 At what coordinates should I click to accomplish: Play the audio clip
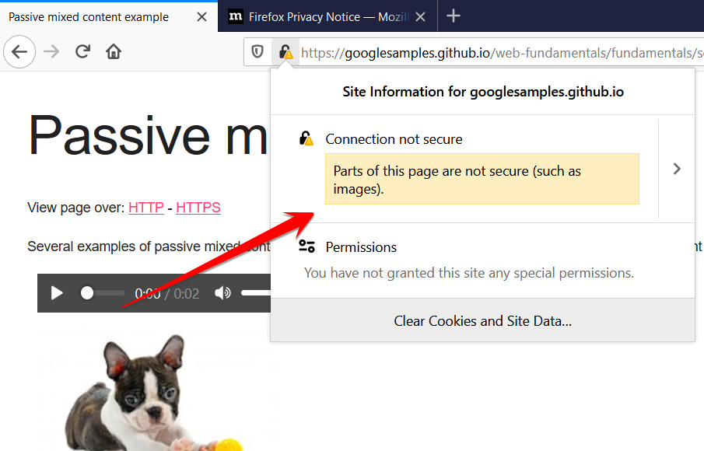(x=56, y=293)
